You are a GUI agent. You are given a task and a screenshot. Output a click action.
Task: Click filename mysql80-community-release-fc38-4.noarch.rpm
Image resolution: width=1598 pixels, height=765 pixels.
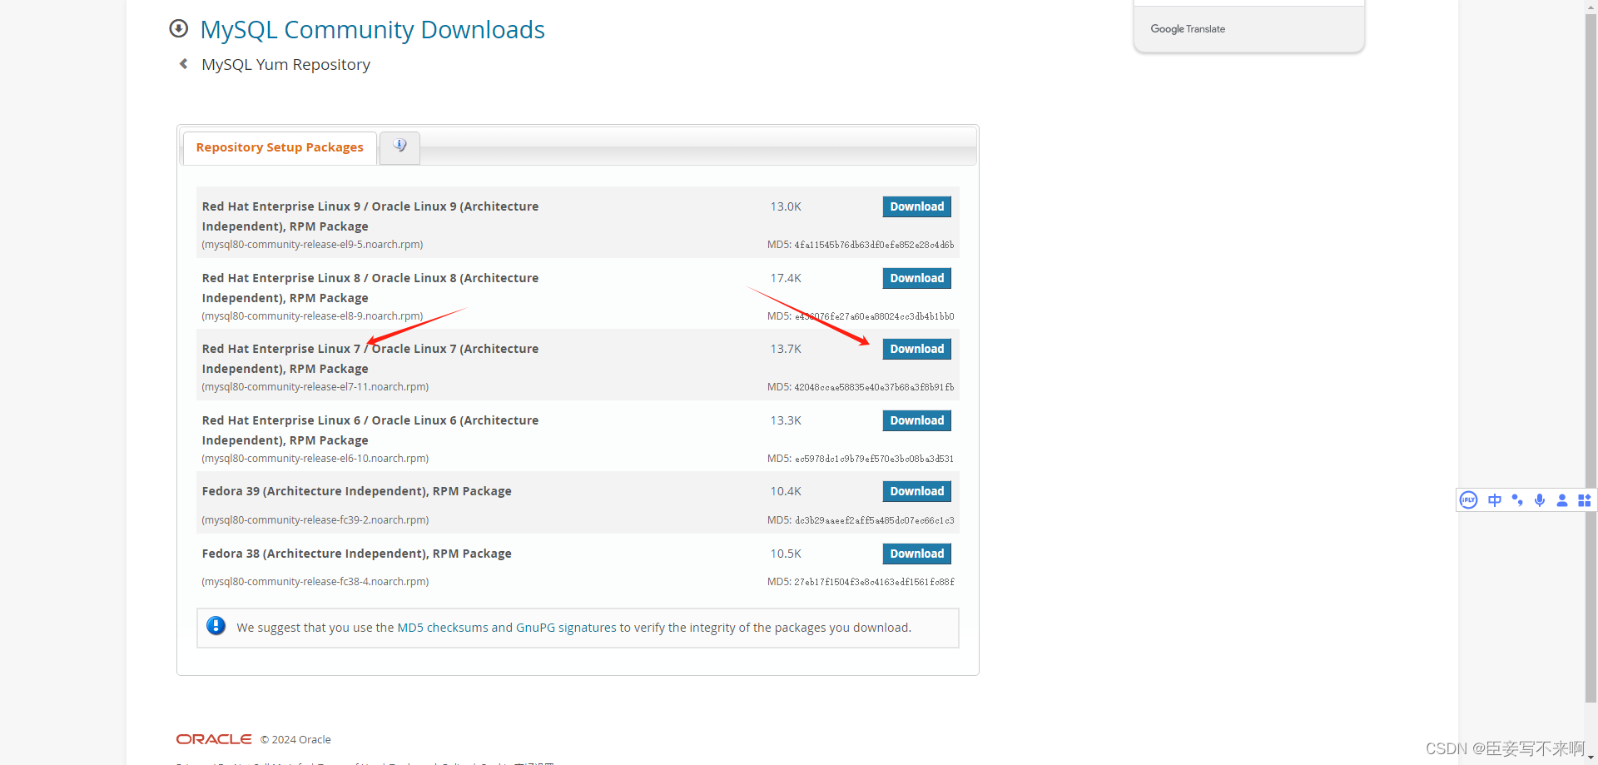pyautogui.click(x=315, y=582)
